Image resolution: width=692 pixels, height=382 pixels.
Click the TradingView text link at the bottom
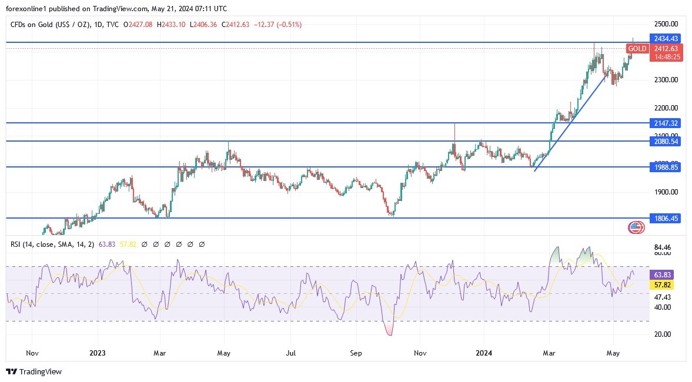tap(42, 372)
